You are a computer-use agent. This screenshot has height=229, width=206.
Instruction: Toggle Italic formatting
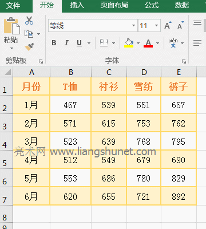(66, 43)
